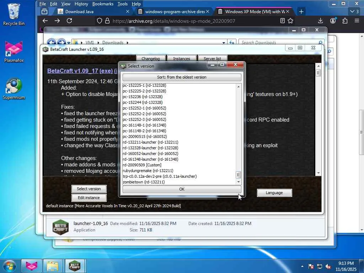Open the browser extensions icon
Image resolution: width=364 pixels, height=273 pixels.
click(x=345, y=21)
